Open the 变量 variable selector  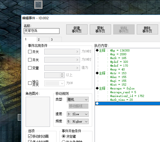coord(62,68)
